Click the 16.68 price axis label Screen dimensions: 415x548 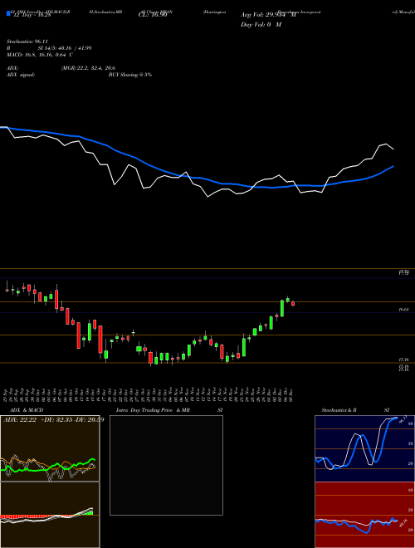403,310
